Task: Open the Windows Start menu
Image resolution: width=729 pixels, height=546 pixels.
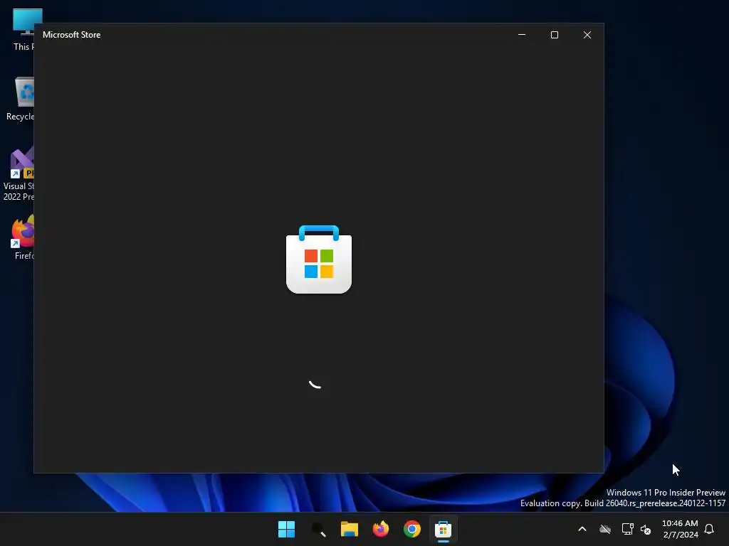Action: point(286,529)
